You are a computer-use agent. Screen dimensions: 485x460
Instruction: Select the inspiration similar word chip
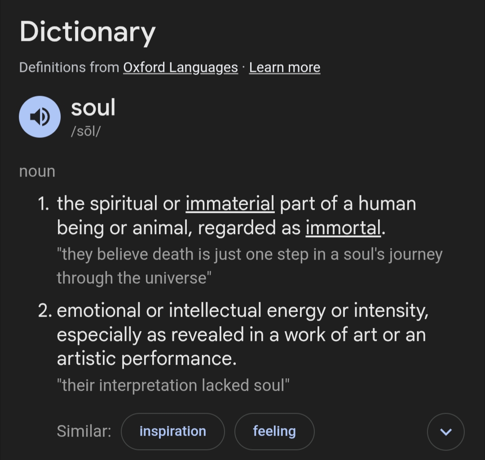coord(172,431)
